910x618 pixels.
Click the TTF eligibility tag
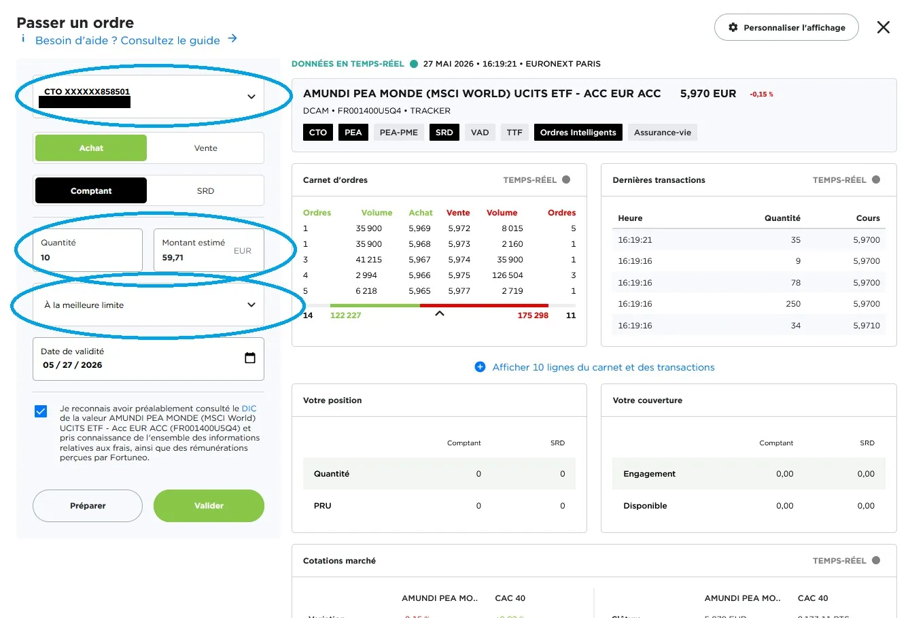point(514,133)
